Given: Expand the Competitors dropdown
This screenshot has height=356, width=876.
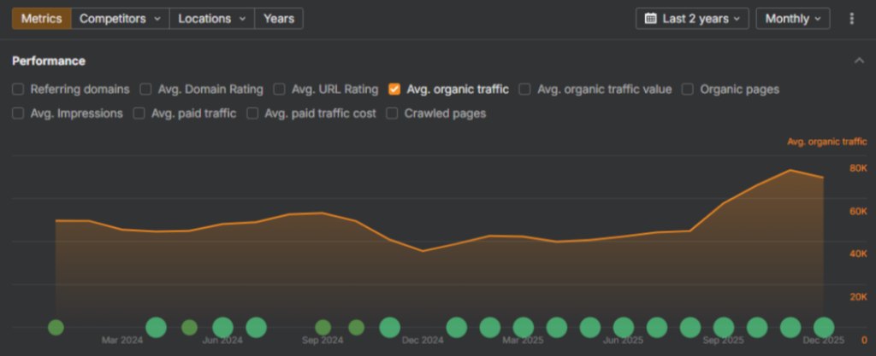Looking at the screenshot, I should click(120, 18).
